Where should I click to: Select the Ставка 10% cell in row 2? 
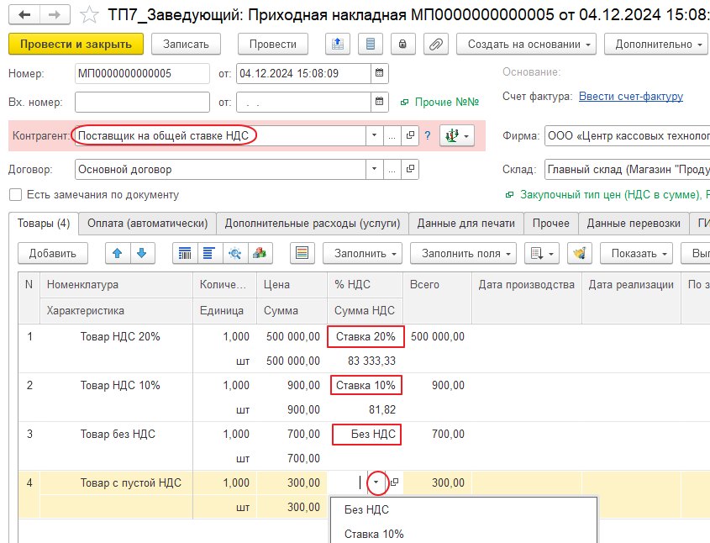click(366, 386)
